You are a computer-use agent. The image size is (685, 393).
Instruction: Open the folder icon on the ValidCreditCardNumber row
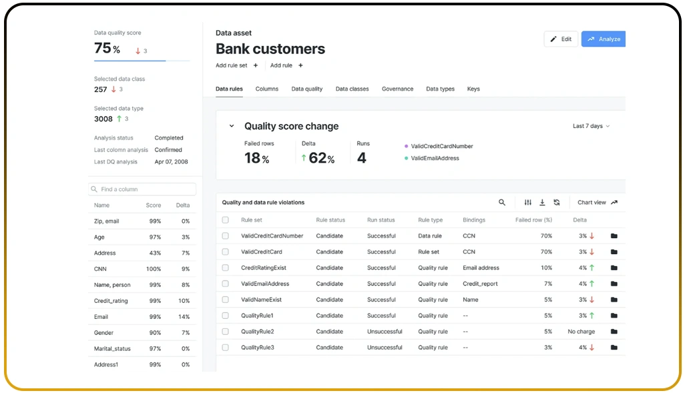tap(613, 236)
